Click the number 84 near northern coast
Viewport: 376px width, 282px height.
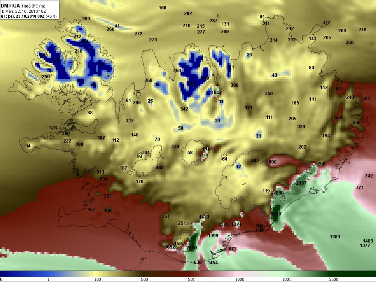pyautogui.click(x=262, y=17)
